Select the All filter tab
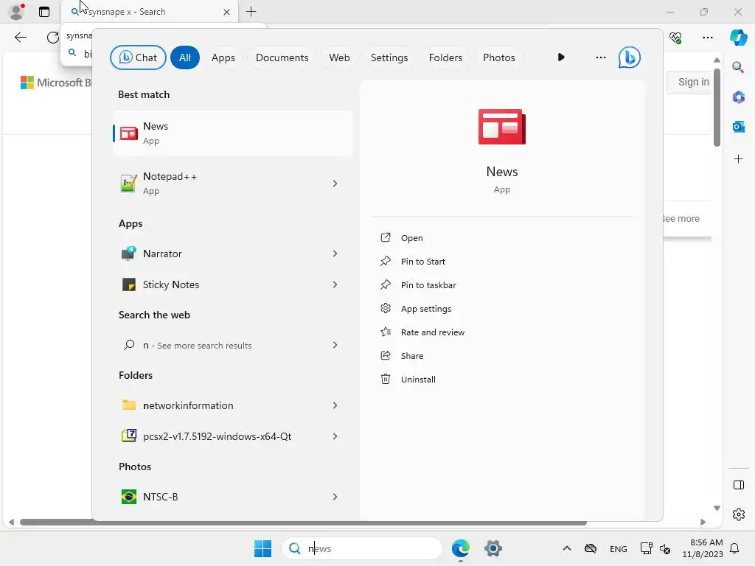755x566 pixels. (x=185, y=57)
